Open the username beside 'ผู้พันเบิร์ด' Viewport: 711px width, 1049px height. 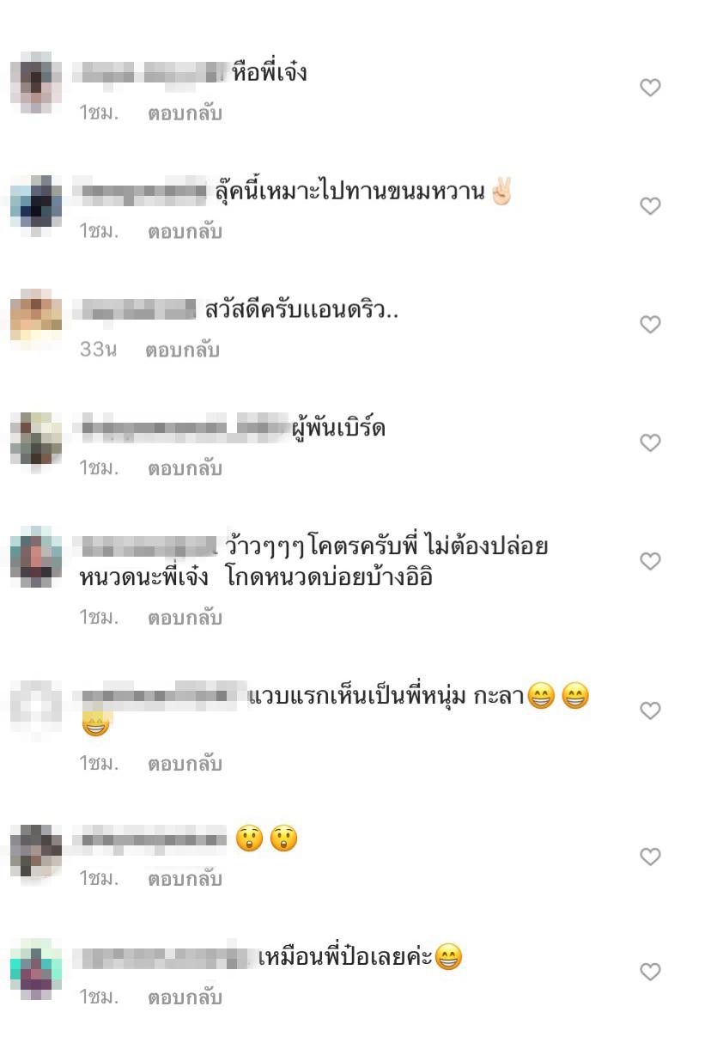point(184,427)
